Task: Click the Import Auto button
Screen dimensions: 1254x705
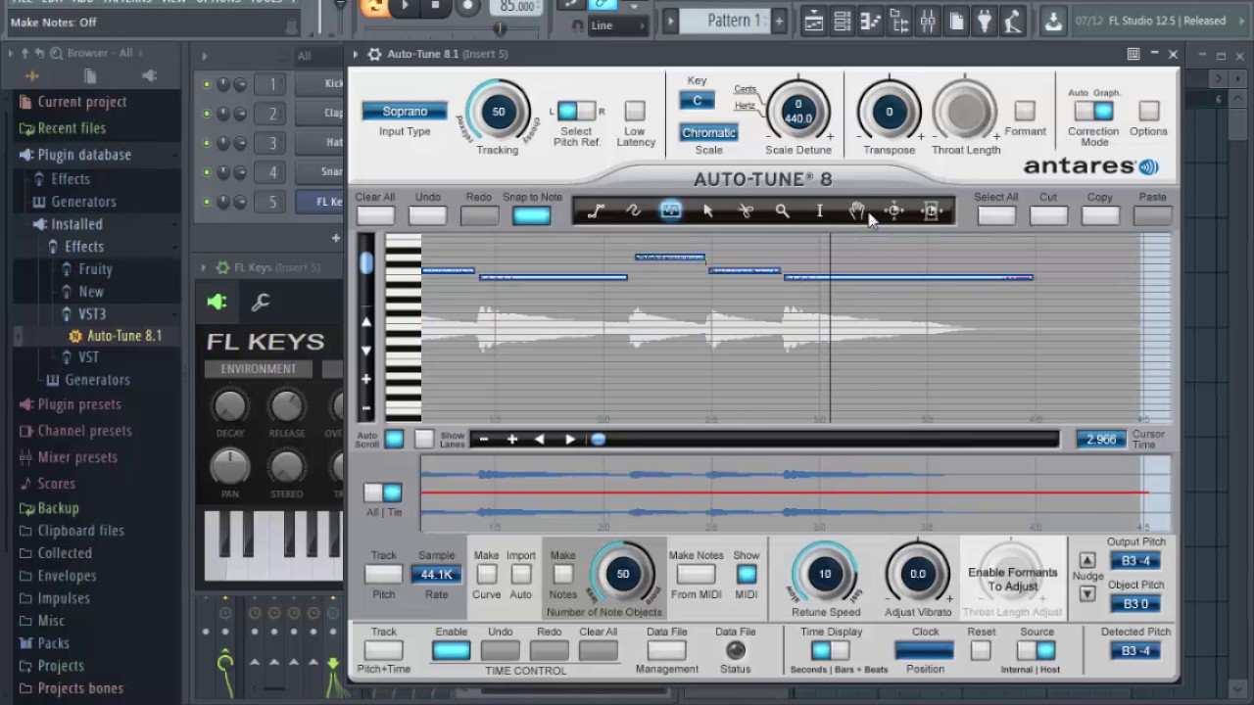Action: pos(521,574)
